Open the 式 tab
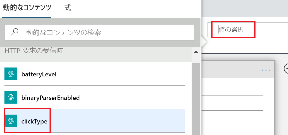 click(x=68, y=8)
